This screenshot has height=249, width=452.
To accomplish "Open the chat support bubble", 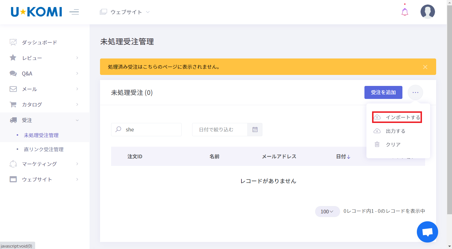I will 427,232.
